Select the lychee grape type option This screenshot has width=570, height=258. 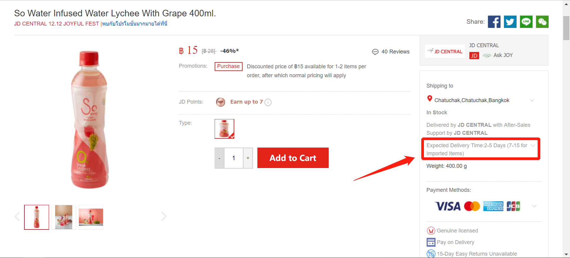[224, 129]
